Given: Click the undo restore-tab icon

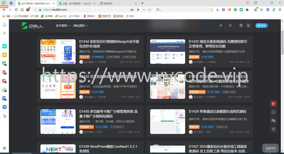Looking at the screenshot, I should [261, 10].
